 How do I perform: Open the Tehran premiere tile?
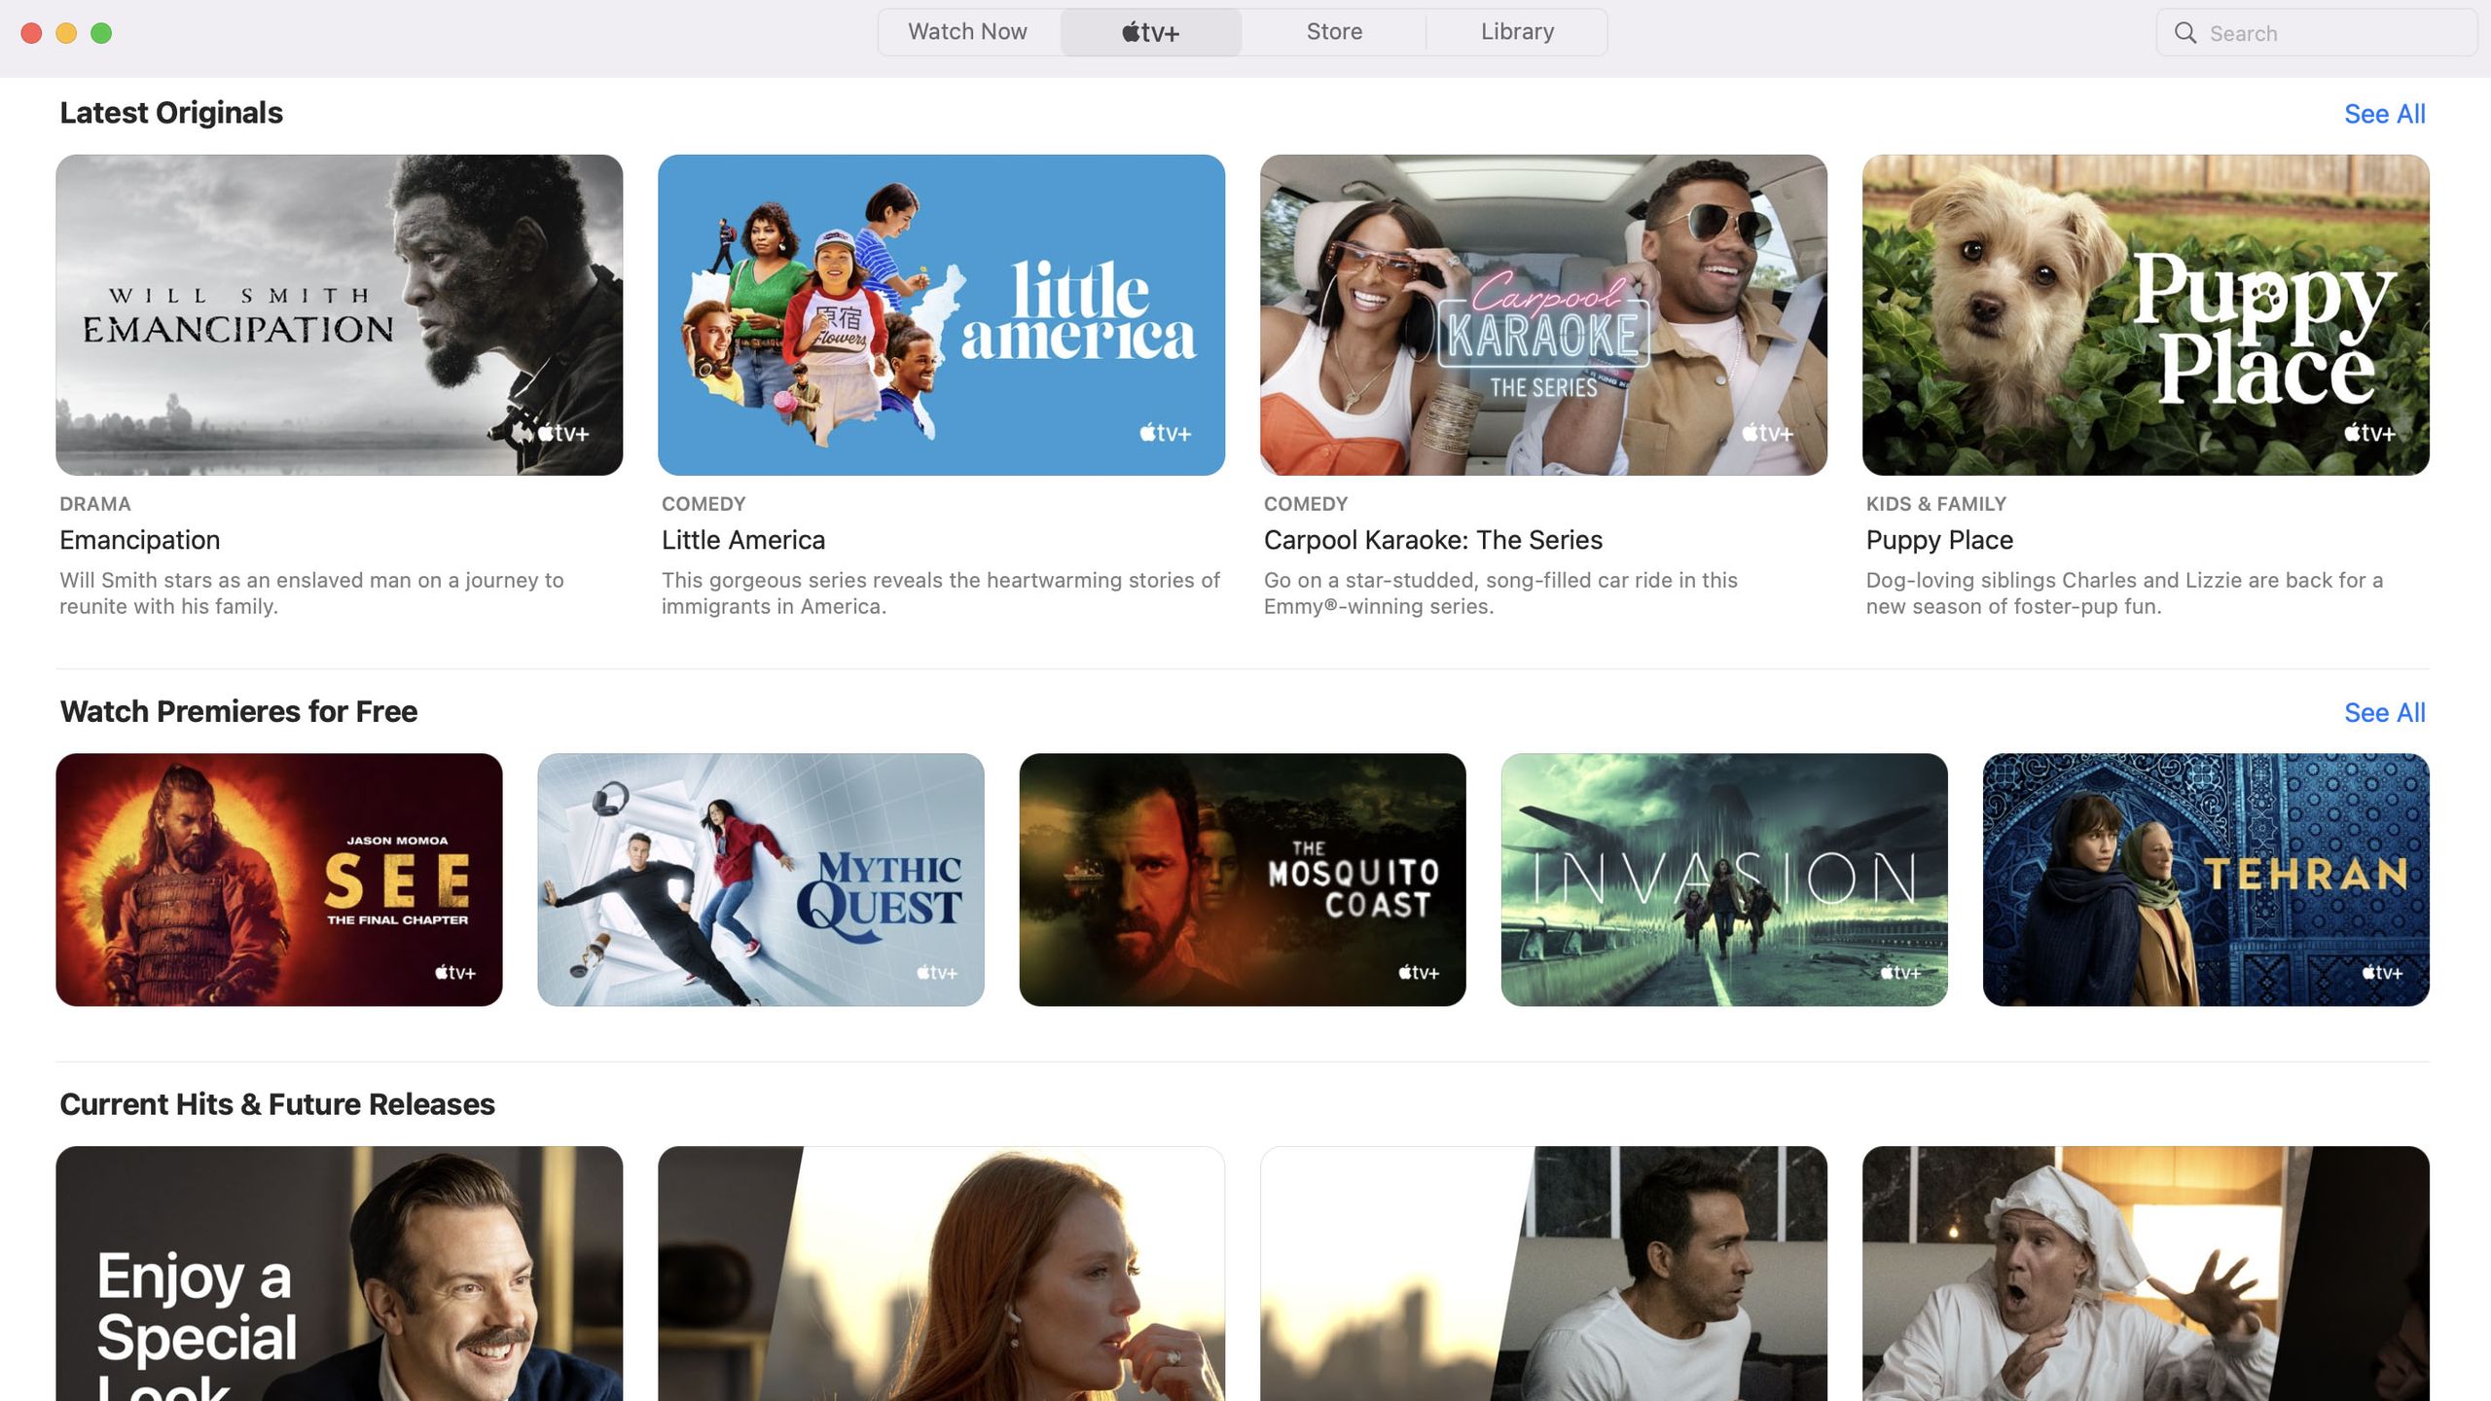pos(2206,880)
